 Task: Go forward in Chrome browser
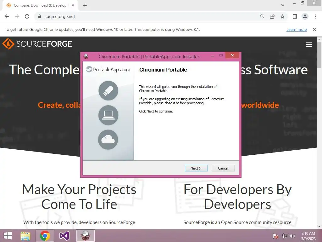(x=17, y=16)
